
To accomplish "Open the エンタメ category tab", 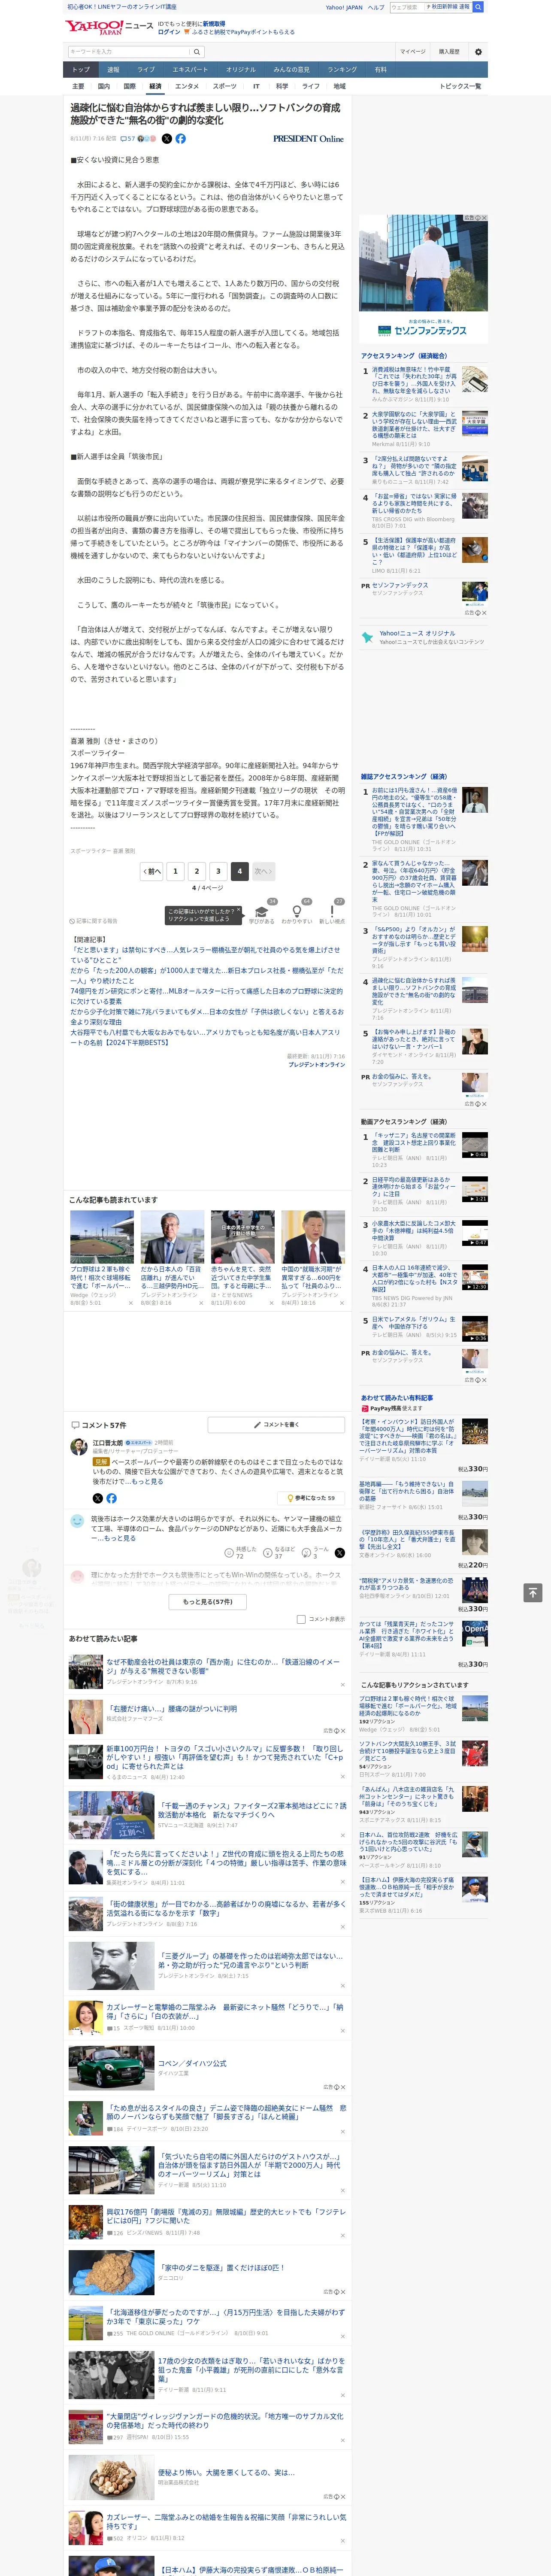I will point(187,86).
